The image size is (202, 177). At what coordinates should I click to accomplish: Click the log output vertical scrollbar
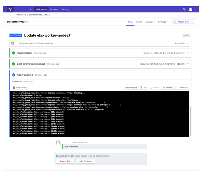click(190, 119)
